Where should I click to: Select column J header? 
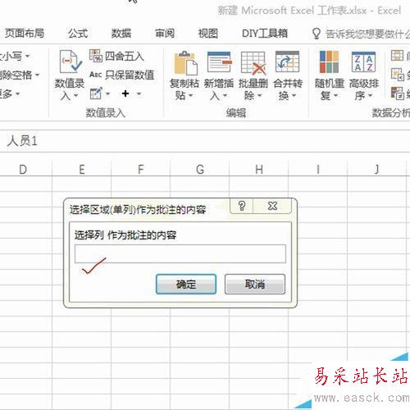377,170
